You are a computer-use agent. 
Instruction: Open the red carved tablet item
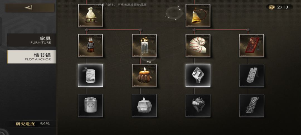pos(252,45)
